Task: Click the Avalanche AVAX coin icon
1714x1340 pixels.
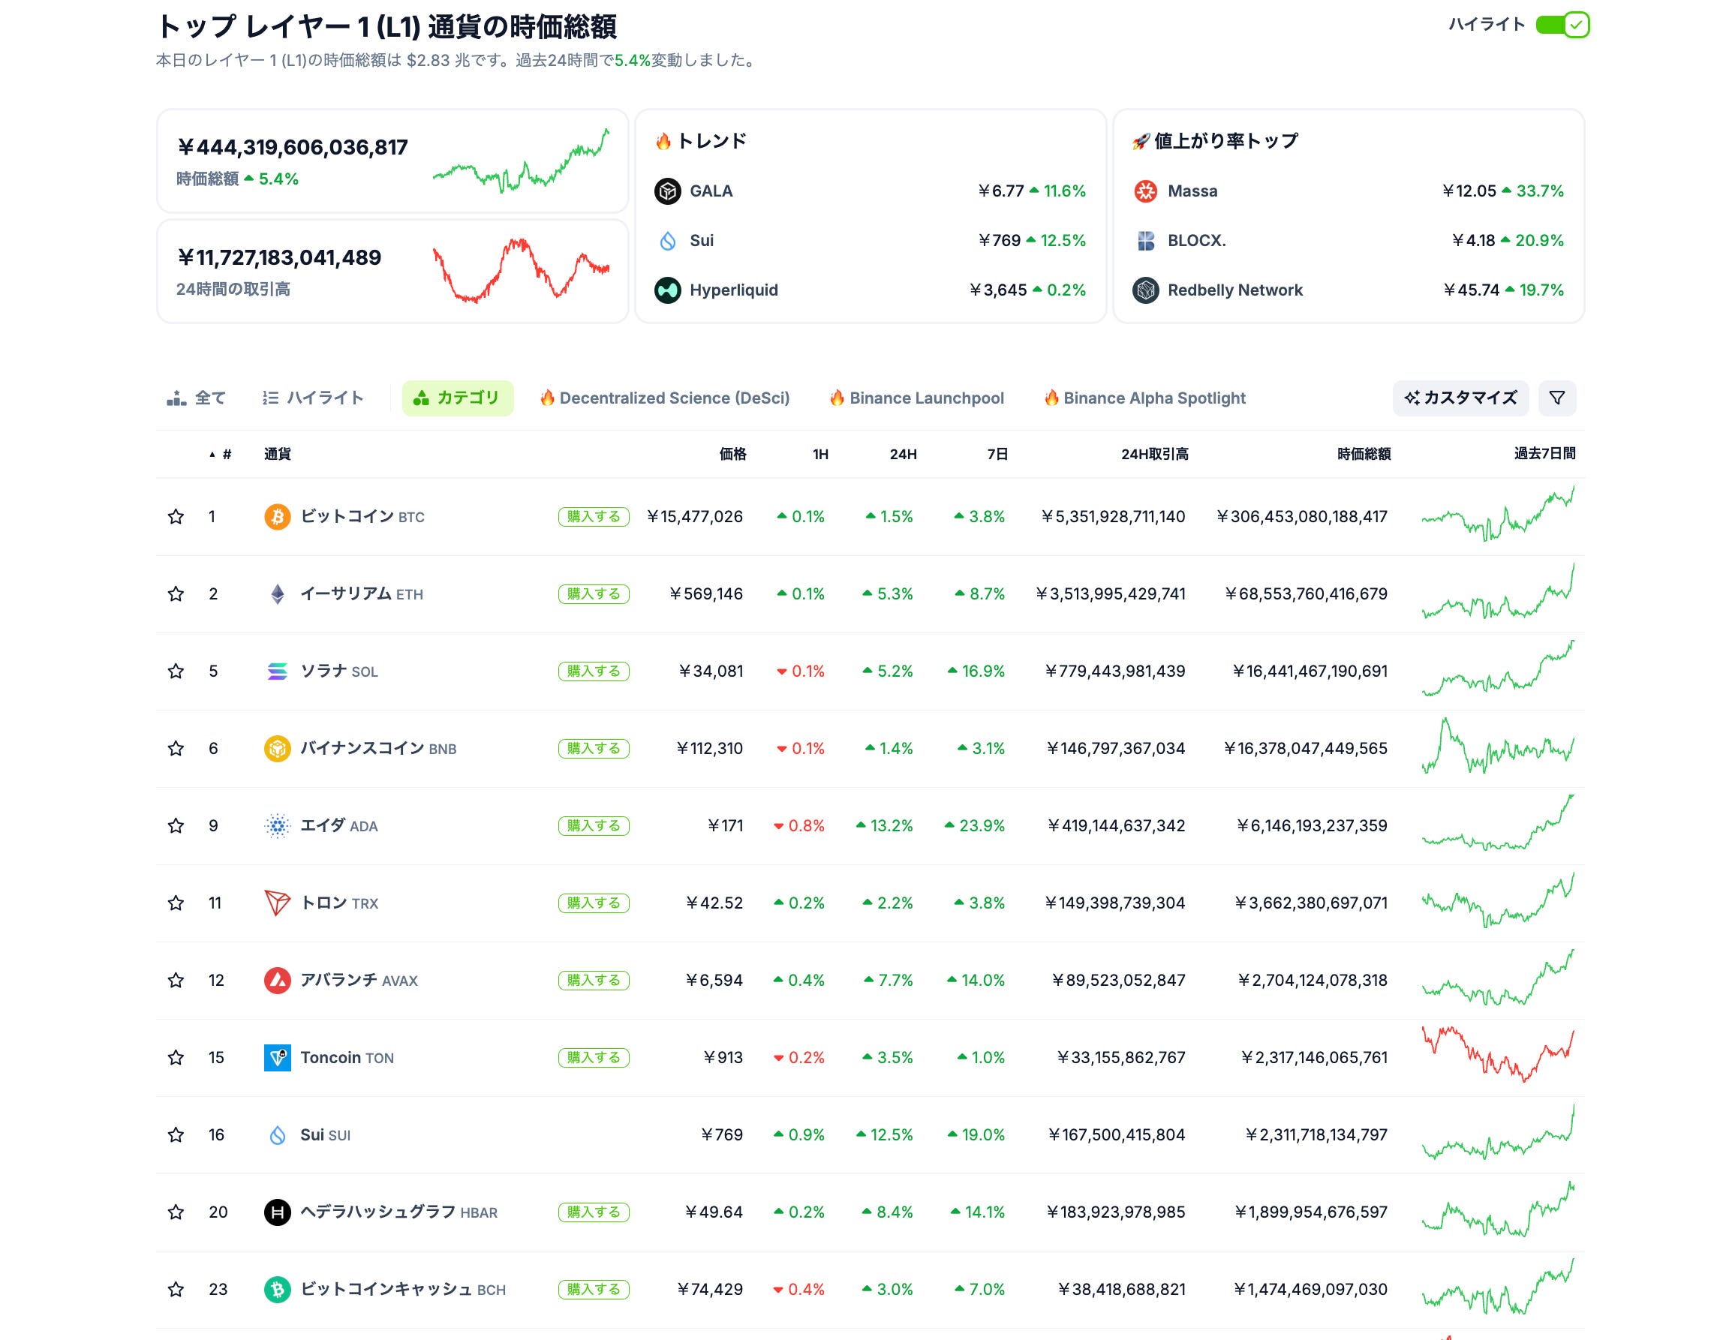Action: coord(276,980)
